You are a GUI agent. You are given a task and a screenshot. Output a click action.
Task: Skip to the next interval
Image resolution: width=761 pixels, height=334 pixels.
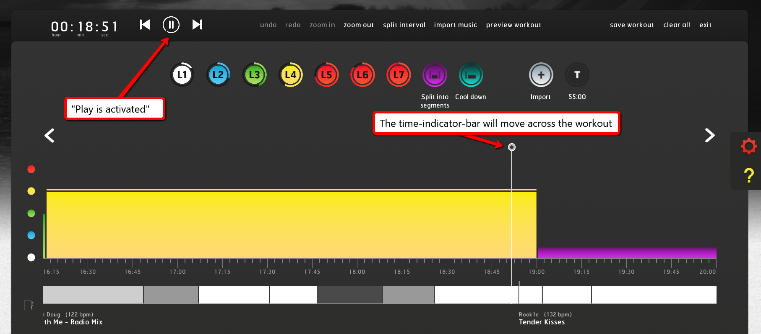click(x=197, y=25)
